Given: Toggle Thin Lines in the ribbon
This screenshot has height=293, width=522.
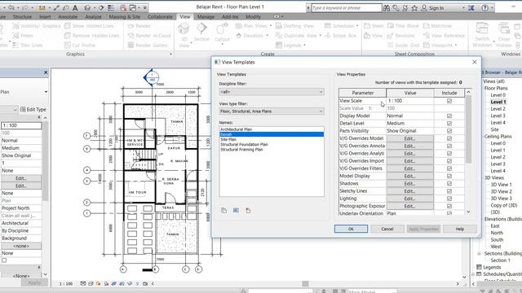Looking at the screenshot, I should (27, 46).
